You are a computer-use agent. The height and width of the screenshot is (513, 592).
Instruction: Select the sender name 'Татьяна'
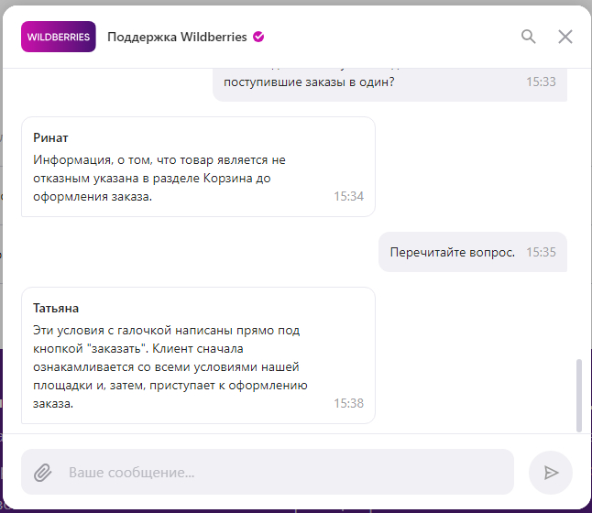56,308
